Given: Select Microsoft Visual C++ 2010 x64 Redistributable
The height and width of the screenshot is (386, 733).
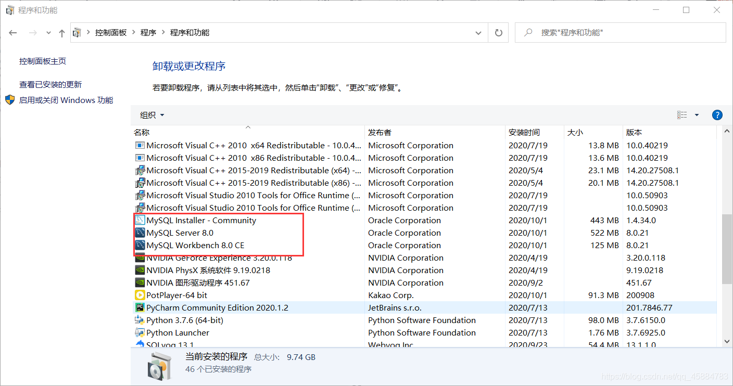Looking at the screenshot, I should [254, 146].
